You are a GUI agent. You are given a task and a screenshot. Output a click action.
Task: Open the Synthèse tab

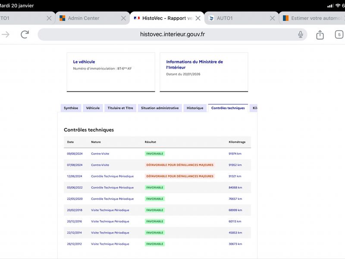click(x=71, y=108)
